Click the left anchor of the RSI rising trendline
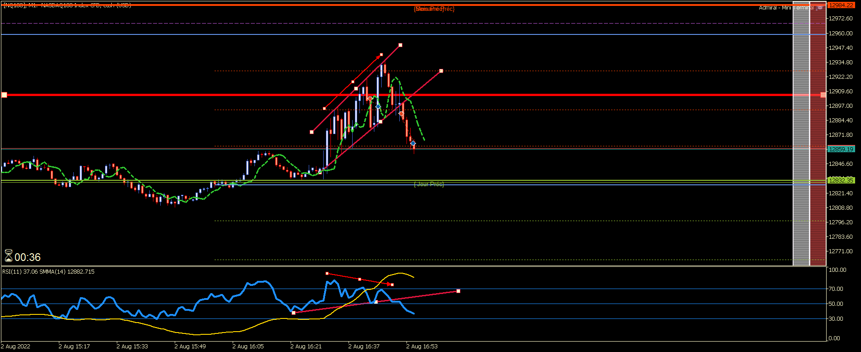 (293, 313)
